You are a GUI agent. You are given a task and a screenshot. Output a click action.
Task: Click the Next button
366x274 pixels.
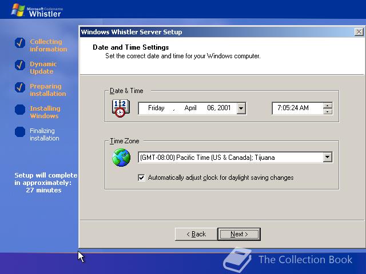239,234
